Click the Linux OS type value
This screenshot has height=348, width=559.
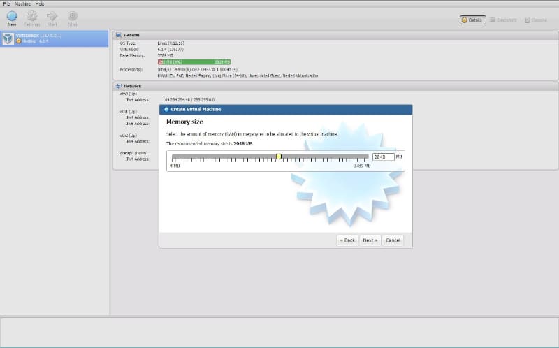point(170,43)
